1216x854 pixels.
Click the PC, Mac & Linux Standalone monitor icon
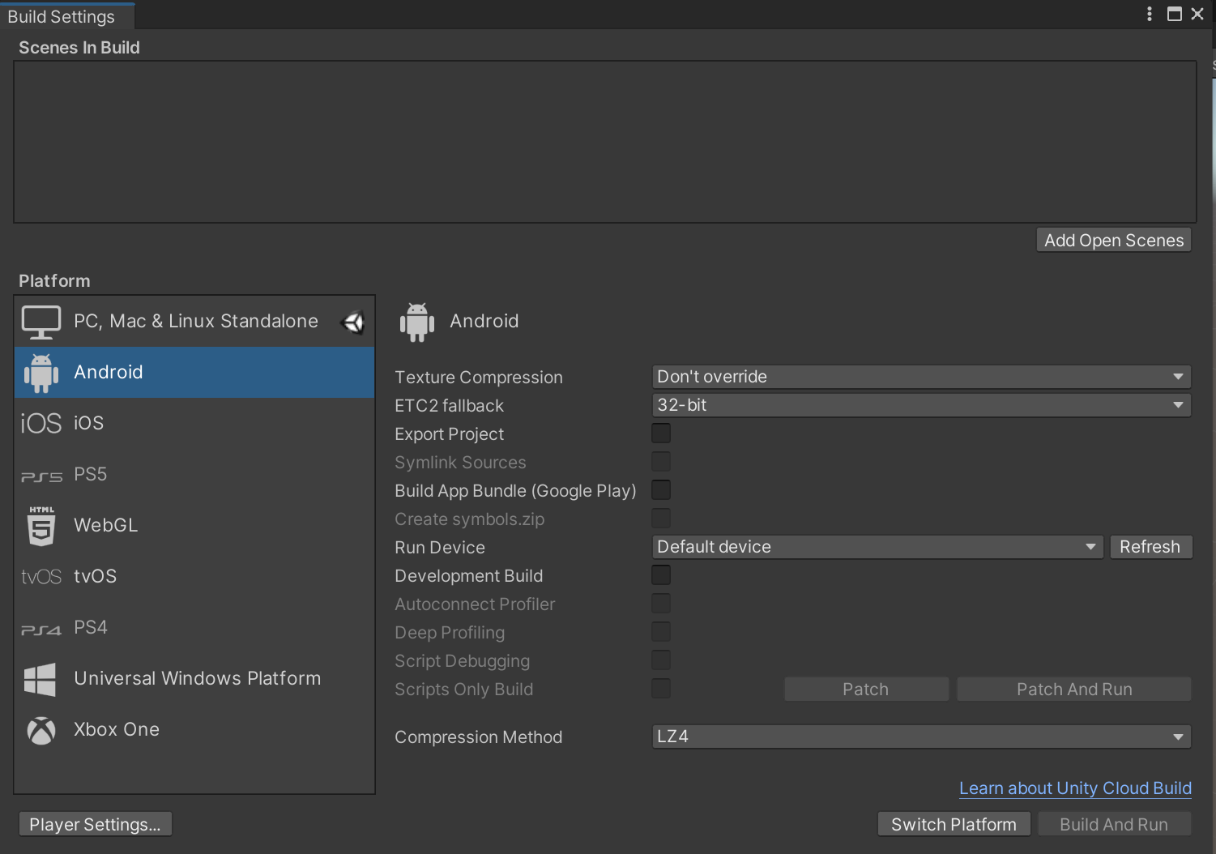click(41, 322)
